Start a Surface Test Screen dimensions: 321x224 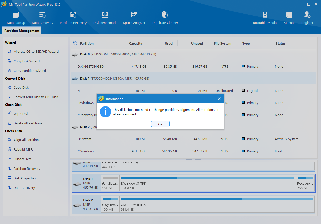point(19,159)
